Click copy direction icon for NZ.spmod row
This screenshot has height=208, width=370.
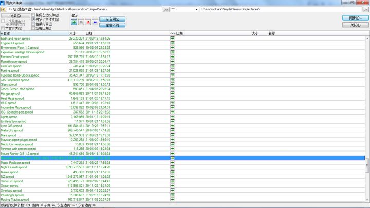click(x=172, y=176)
